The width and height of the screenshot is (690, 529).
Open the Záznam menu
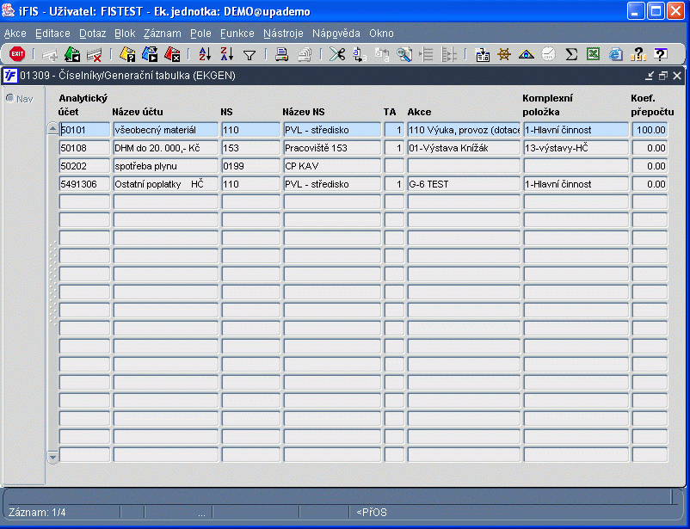point(163,34)
